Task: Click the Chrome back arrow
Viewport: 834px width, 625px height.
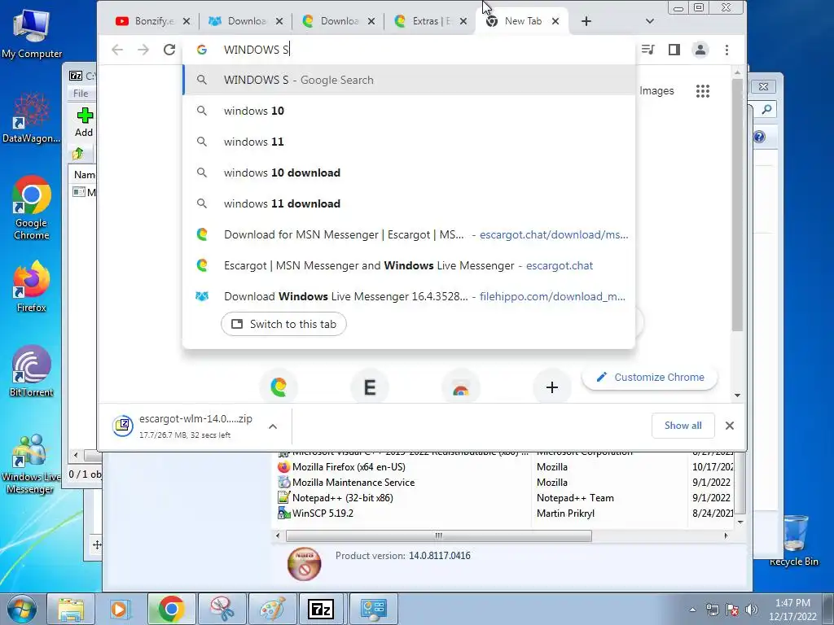Action: 117,50
